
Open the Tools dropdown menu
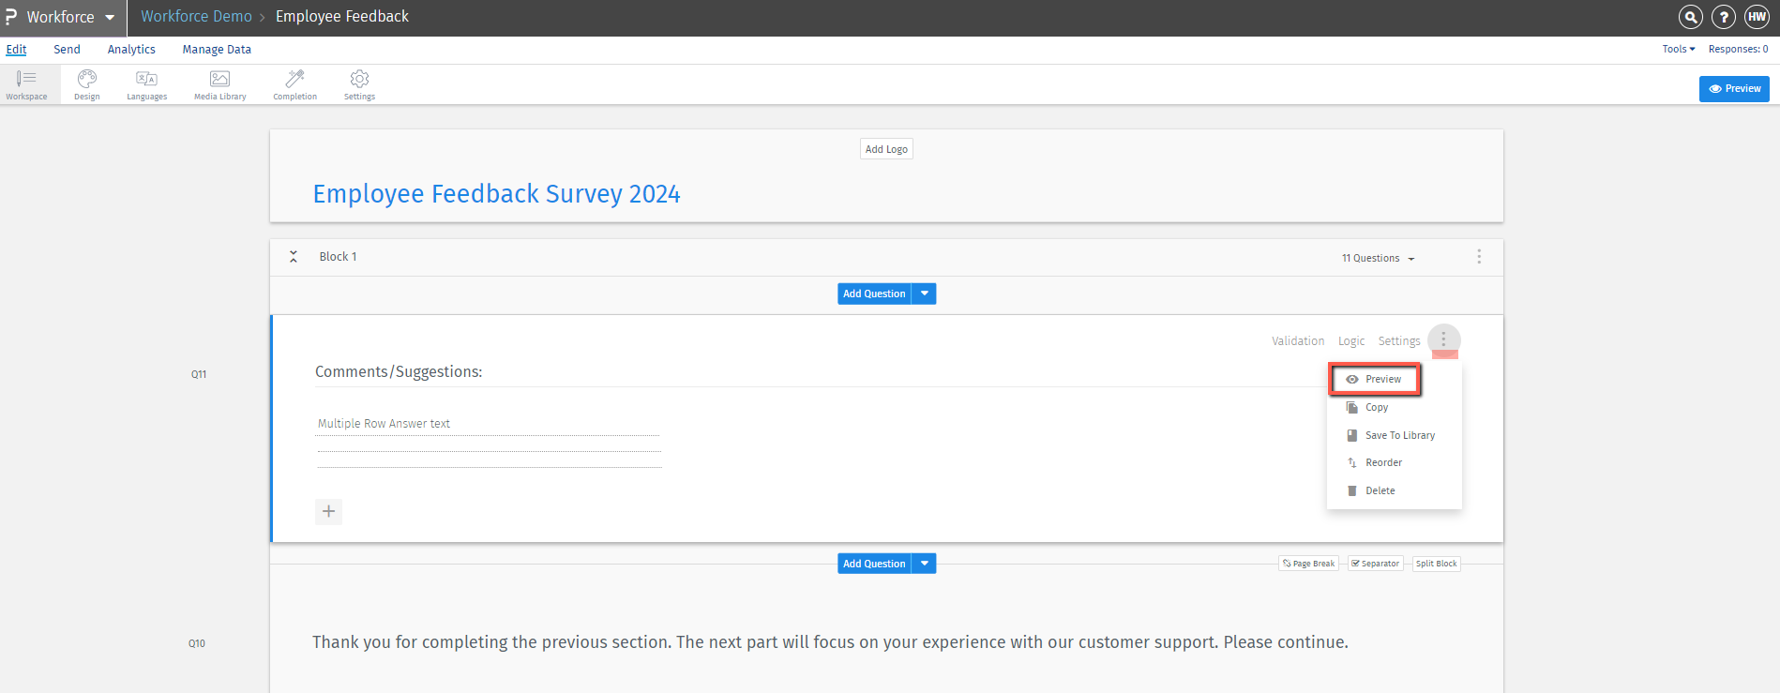point(1679,49)
